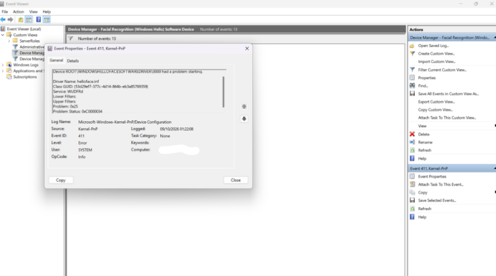This screenshot has height=276, width=496.
Task: Click the binoculars Find icon
Action: (412, 85)
